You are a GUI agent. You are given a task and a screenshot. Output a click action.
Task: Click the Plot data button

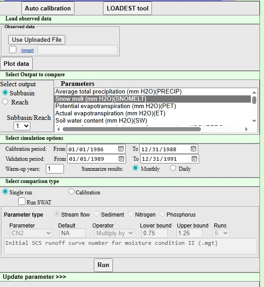coord(16,64)
